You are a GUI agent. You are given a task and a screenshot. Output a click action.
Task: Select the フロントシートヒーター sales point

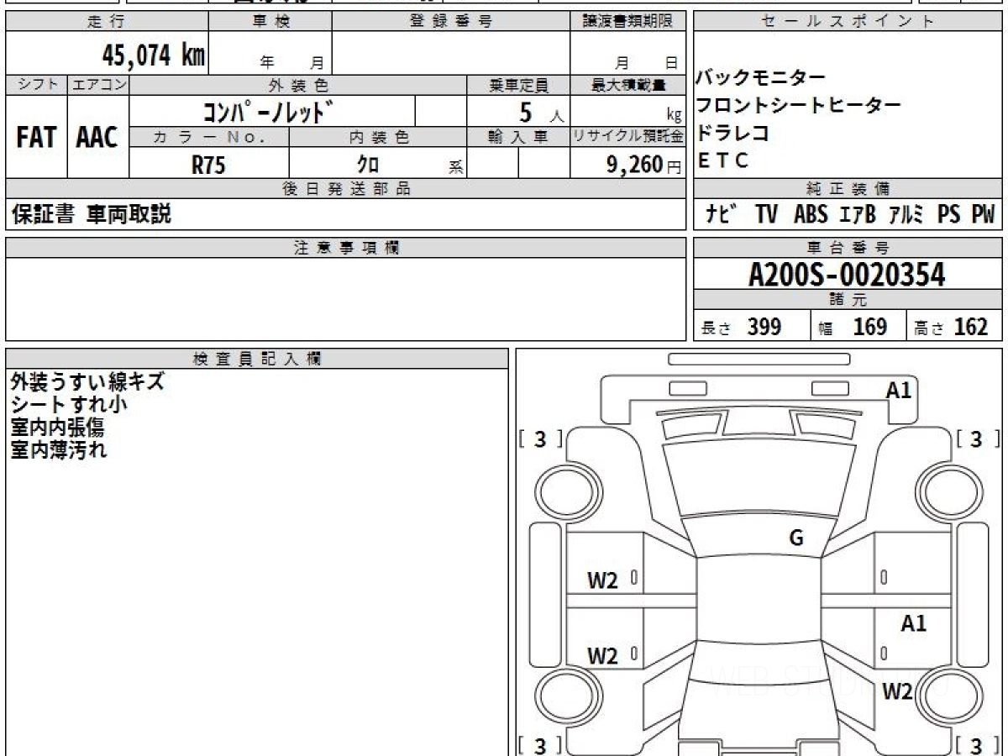coord(798,105)
